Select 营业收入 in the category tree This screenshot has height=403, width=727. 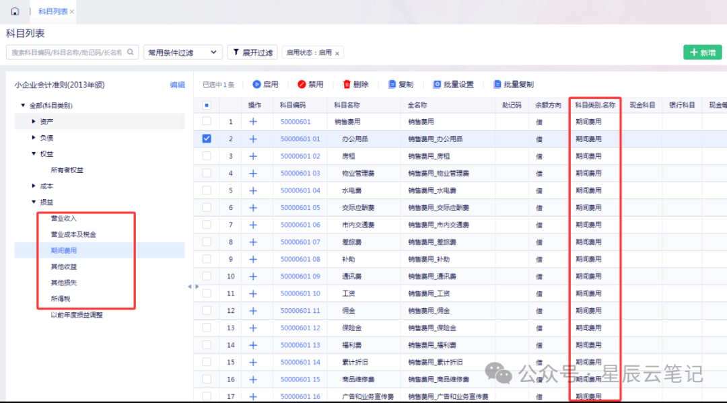(64, 219)
